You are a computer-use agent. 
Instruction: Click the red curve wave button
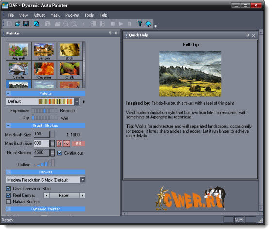pyautogui.click(x=67, y=143)
